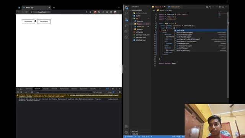Open the Chrome tab search chevron
The image size is (245, 138).
(119, 8)
